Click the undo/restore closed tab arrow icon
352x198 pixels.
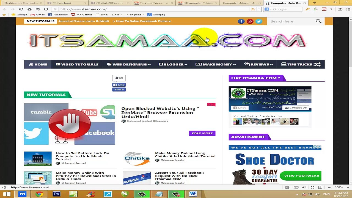38,9
